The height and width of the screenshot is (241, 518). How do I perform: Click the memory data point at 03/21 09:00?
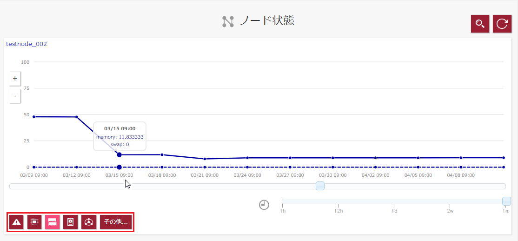tap(205, 159)
